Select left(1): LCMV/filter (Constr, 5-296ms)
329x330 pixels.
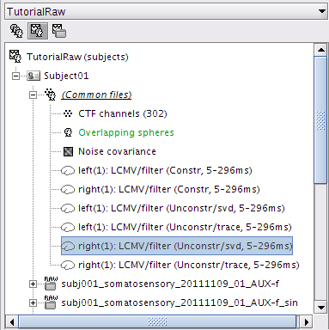pyautogui.click(x=165, y=170)
